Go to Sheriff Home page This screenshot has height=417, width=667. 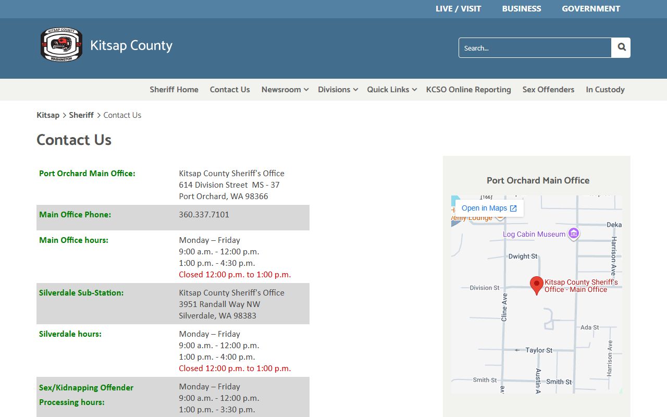[x=174, y=90]
